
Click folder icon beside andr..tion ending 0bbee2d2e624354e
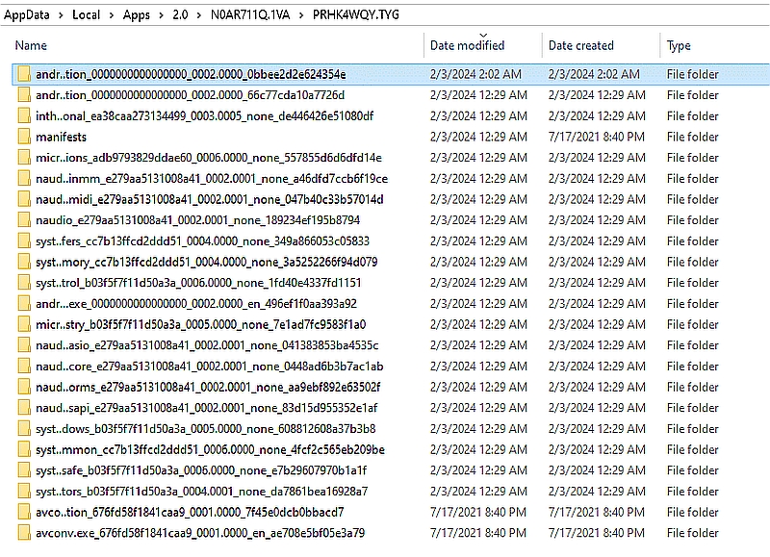(23, 74)
